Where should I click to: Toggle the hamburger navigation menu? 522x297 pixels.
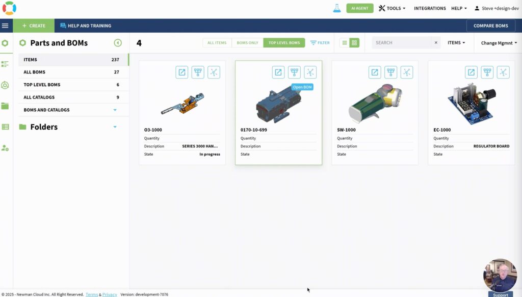pos(5,26)
